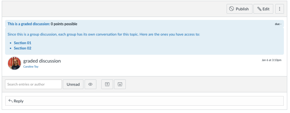
Task: Click the pencil icon beside Edit
Action: click(259, 9)
